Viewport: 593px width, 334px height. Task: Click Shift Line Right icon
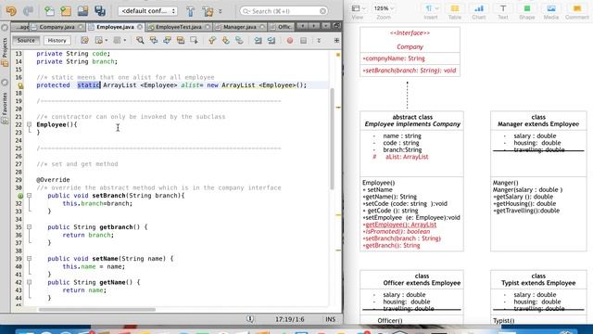271,40
